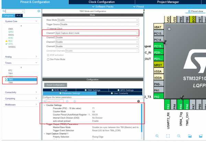Open the Trigger Source dropdown
206x142 pixels.
pos(99,24)
